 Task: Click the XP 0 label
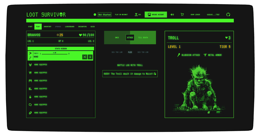pos(61,41)
